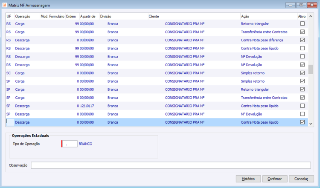The height and width of the screenshot is (188, 320).
Task: Select the Contra Nota peso diferença action cell
Action: [262, 40]
